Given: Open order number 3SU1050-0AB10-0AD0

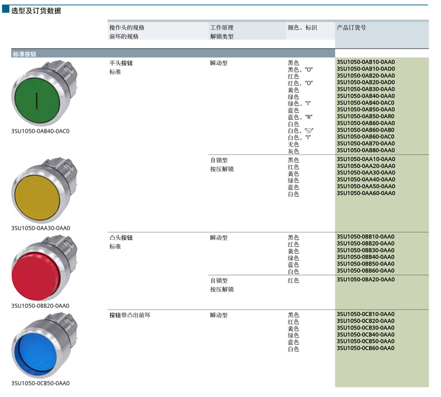Looking at the screenshot, I should pos(366,69).
